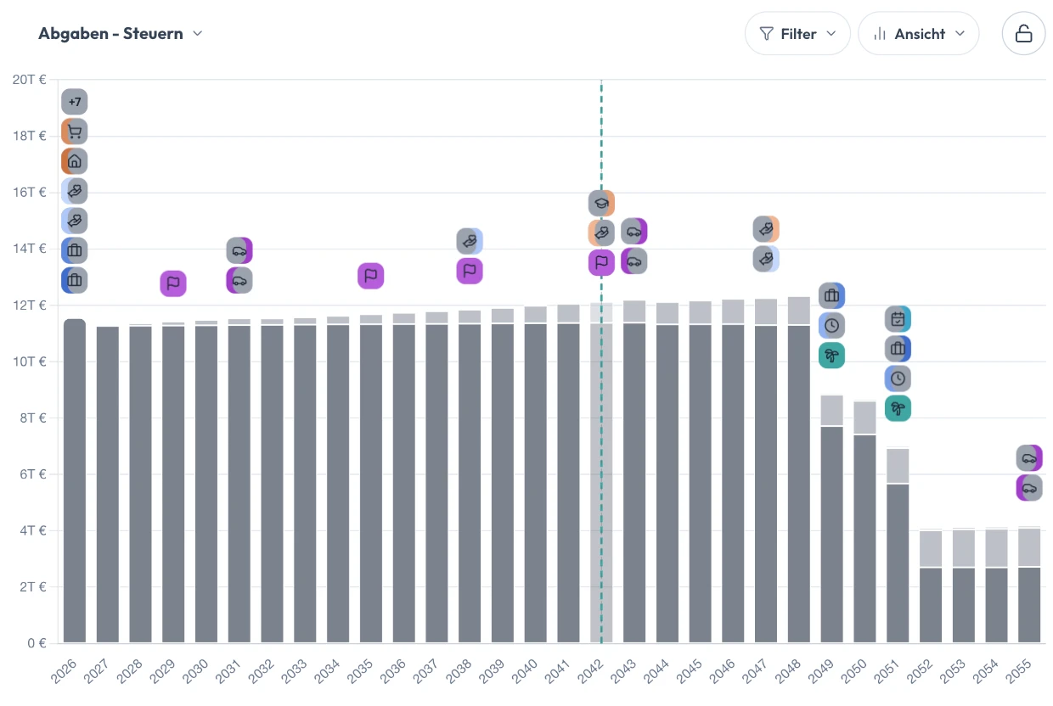Open the Abgaben - Steuern chart selector
This screenshot has height=706, width=1053.
click(121, 34)
